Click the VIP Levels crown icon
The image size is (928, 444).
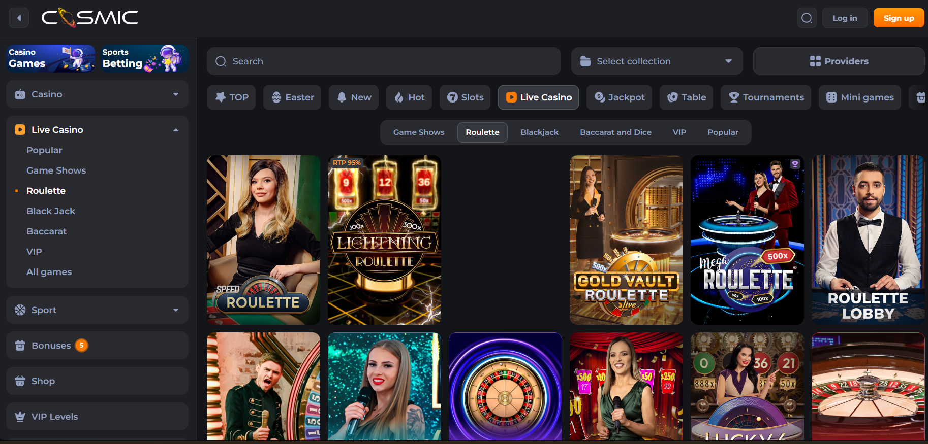click(x=20, y=417)
